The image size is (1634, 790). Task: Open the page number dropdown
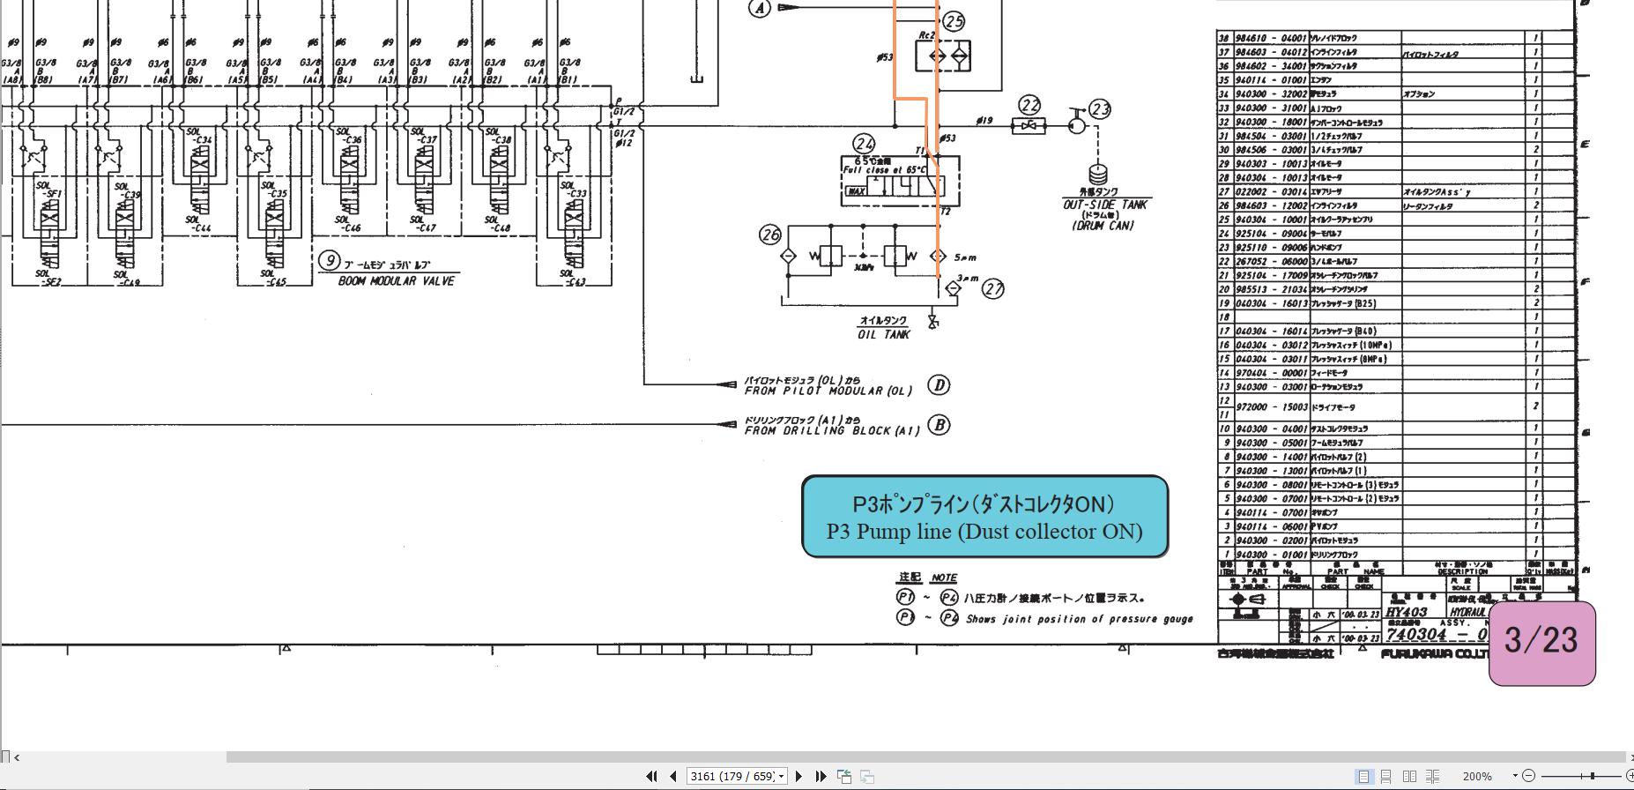[x=782, y=777]
